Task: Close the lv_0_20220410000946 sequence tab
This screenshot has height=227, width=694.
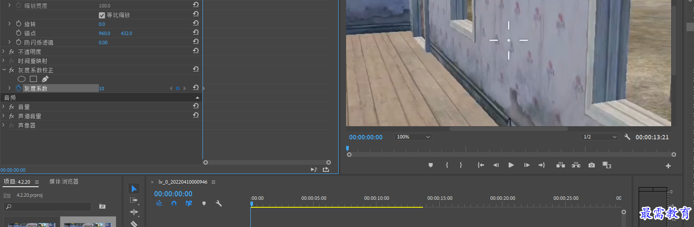Action: (x=152, y=182)
